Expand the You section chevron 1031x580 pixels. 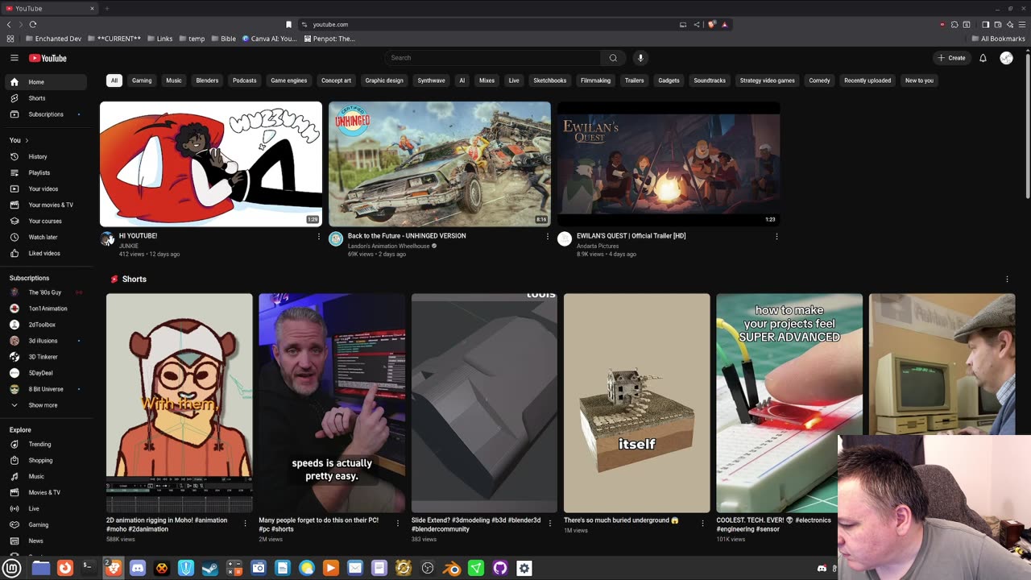click(27, 140)
